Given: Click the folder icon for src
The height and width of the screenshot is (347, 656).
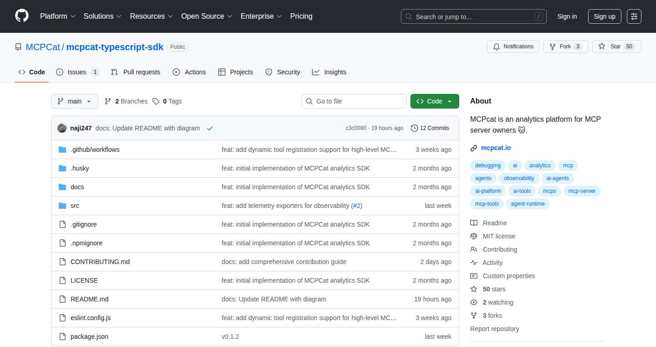Looking at the screenshot, I should (x=62, y=206).
